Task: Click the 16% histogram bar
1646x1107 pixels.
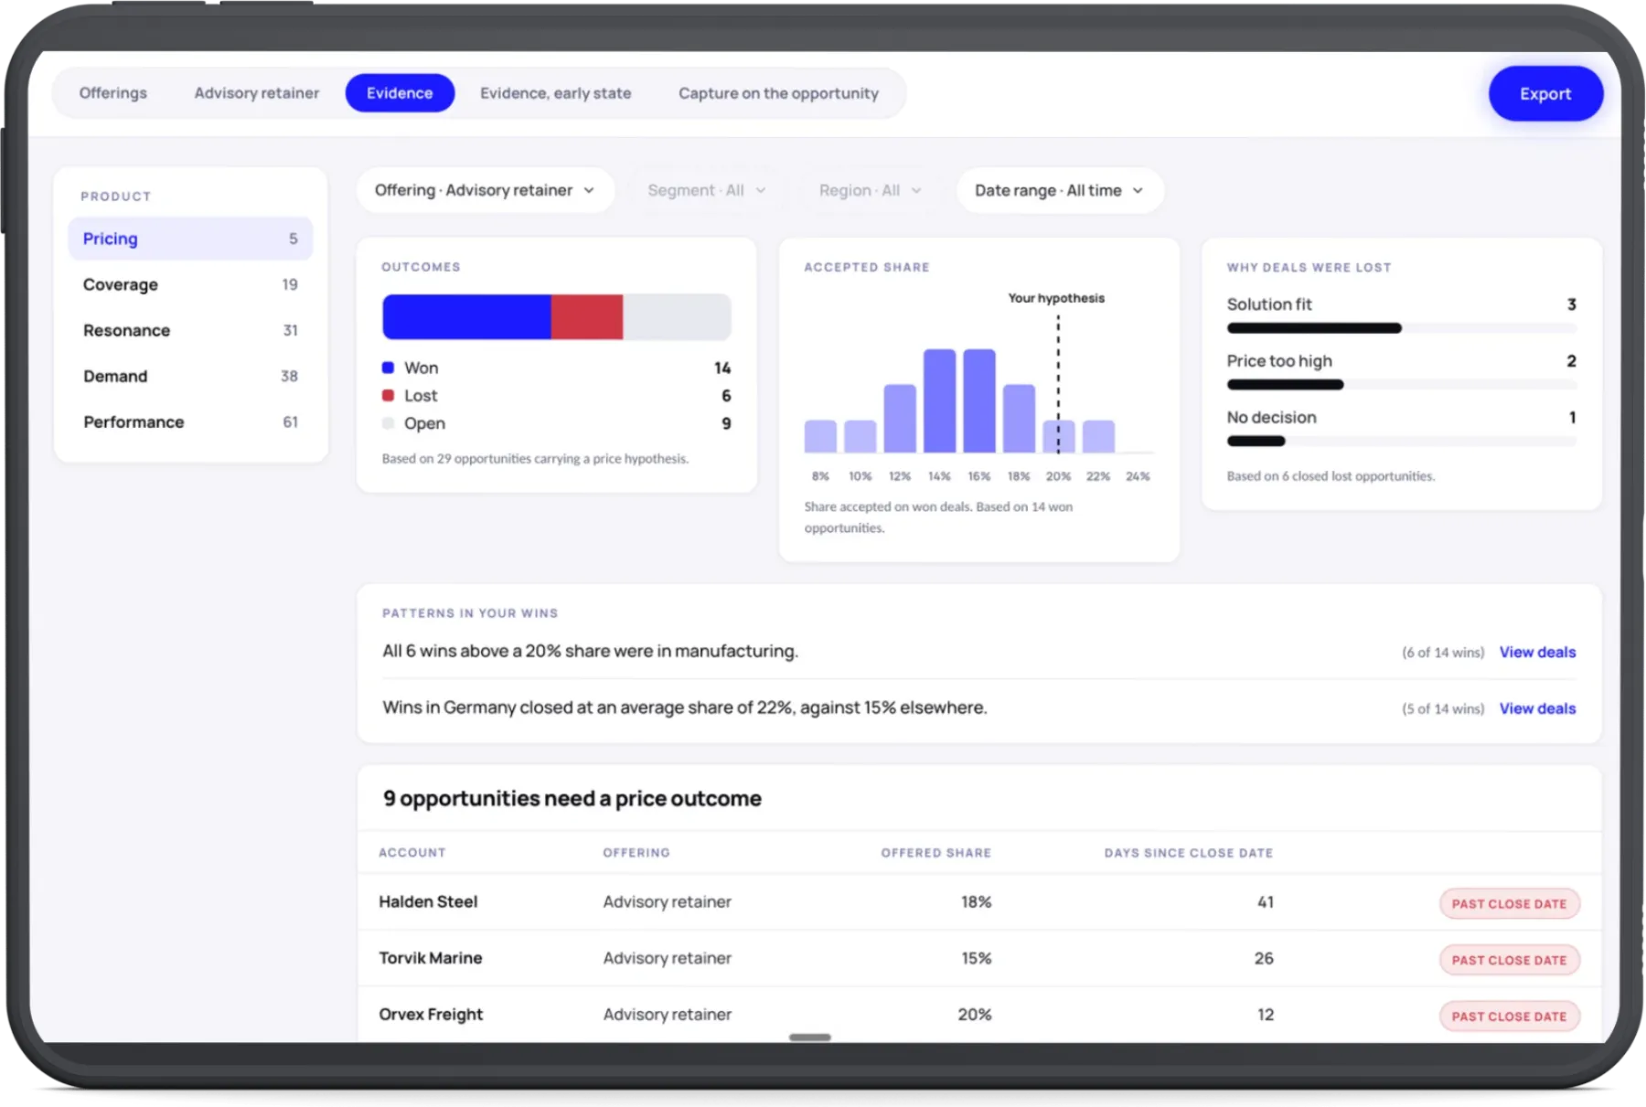Action: point(979,400)
